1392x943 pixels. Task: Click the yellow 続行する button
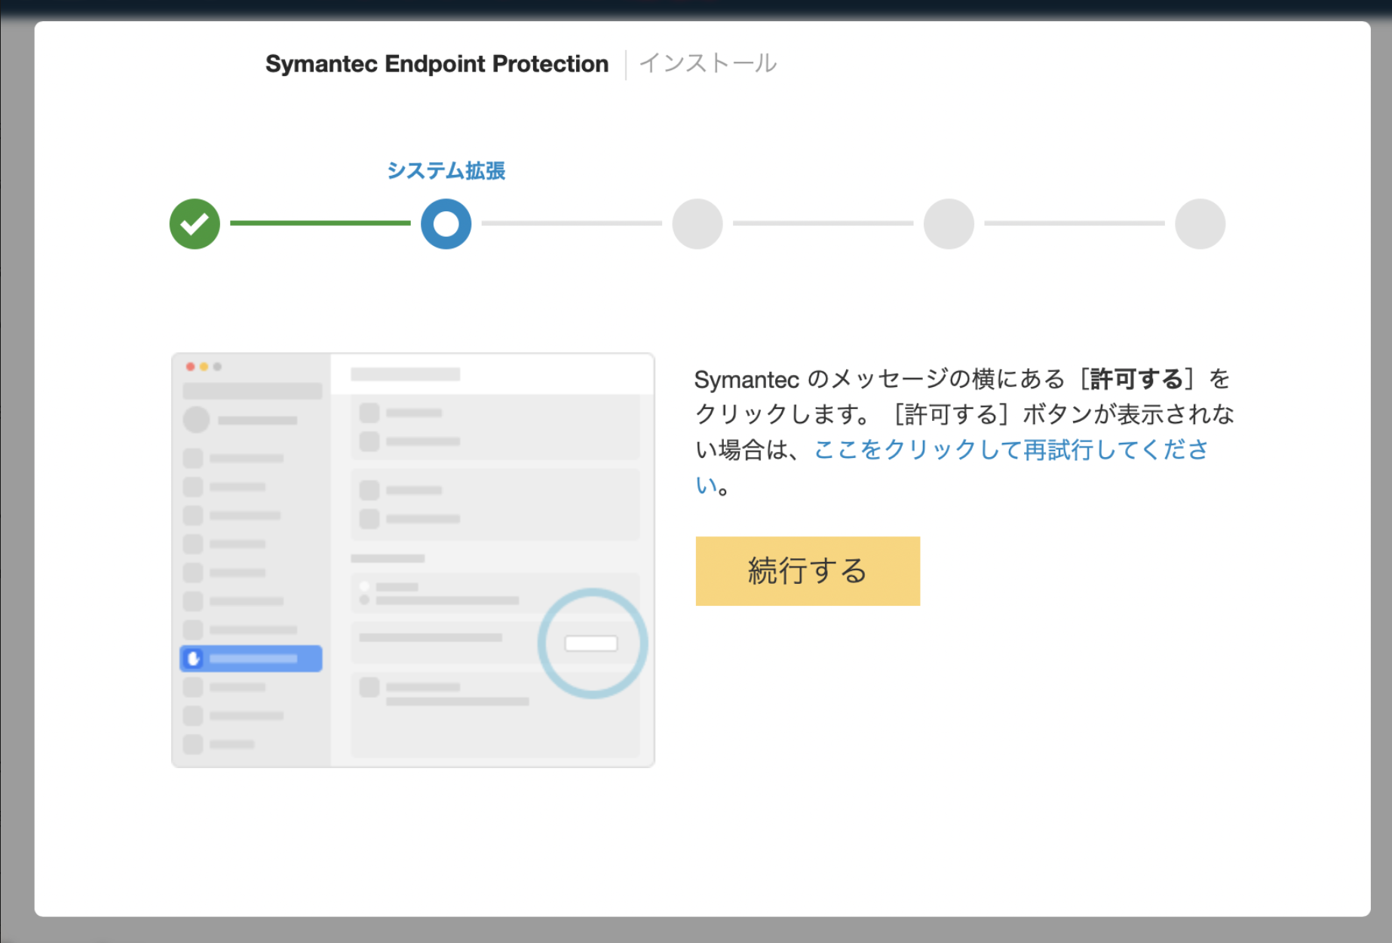[808, 571]
